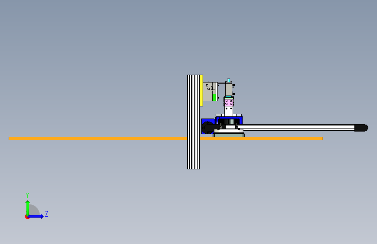Image resolution: width=377 pixels, height=244 pixels.
Task: Select the long orange horizontal plate
Action: point(166,138)
